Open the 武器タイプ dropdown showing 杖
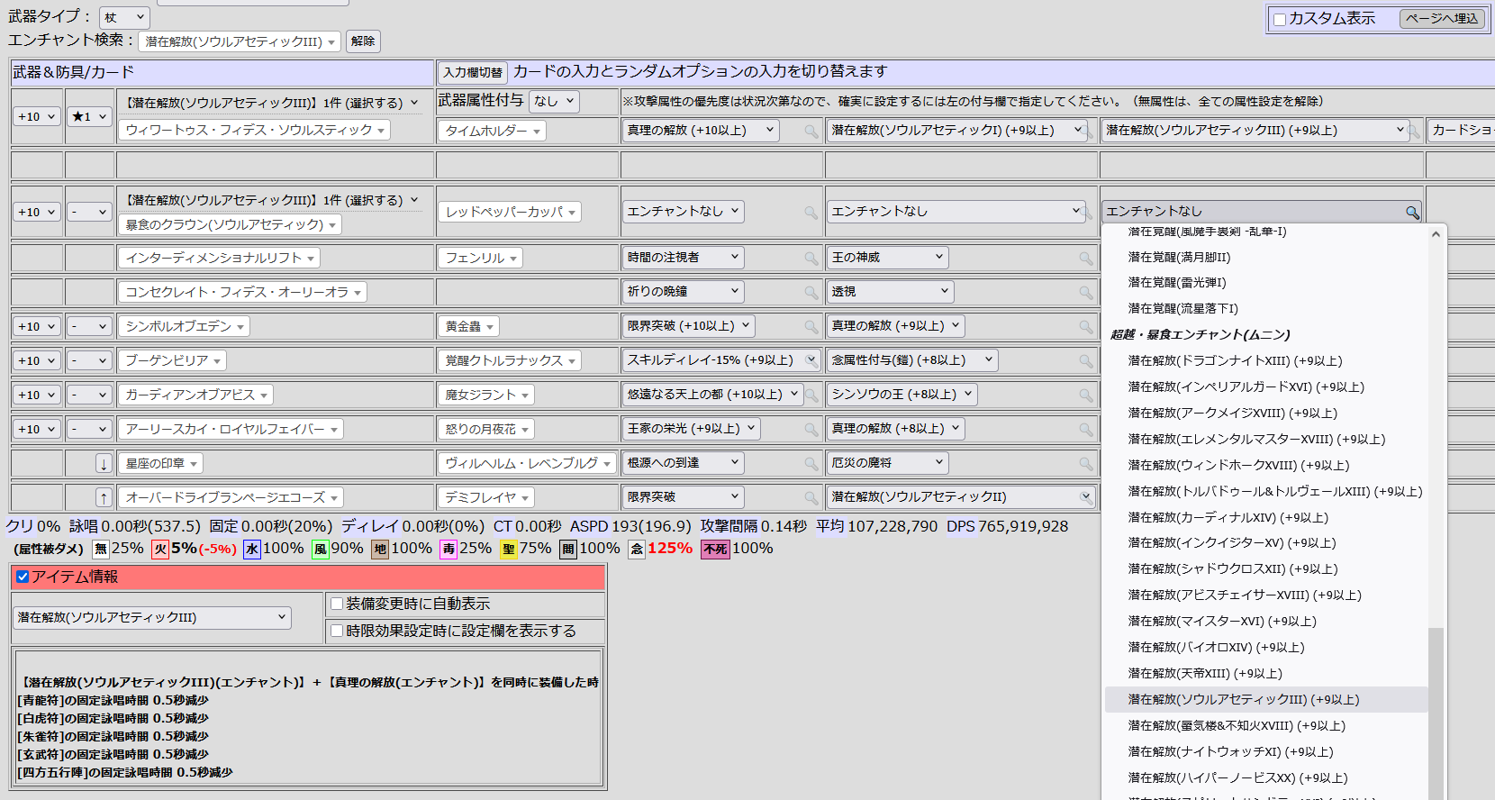The image size is (1495, 800). [x=124, y=17]
